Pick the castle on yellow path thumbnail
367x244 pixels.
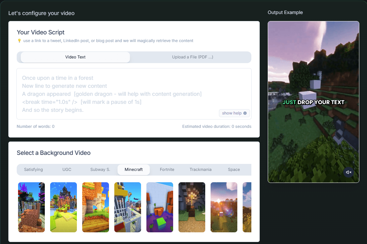coord(64,207)
